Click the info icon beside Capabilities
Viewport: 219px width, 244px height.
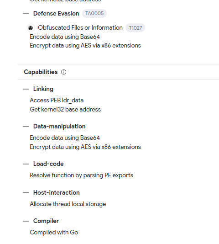pyautogui.click(x=63, y=72)
